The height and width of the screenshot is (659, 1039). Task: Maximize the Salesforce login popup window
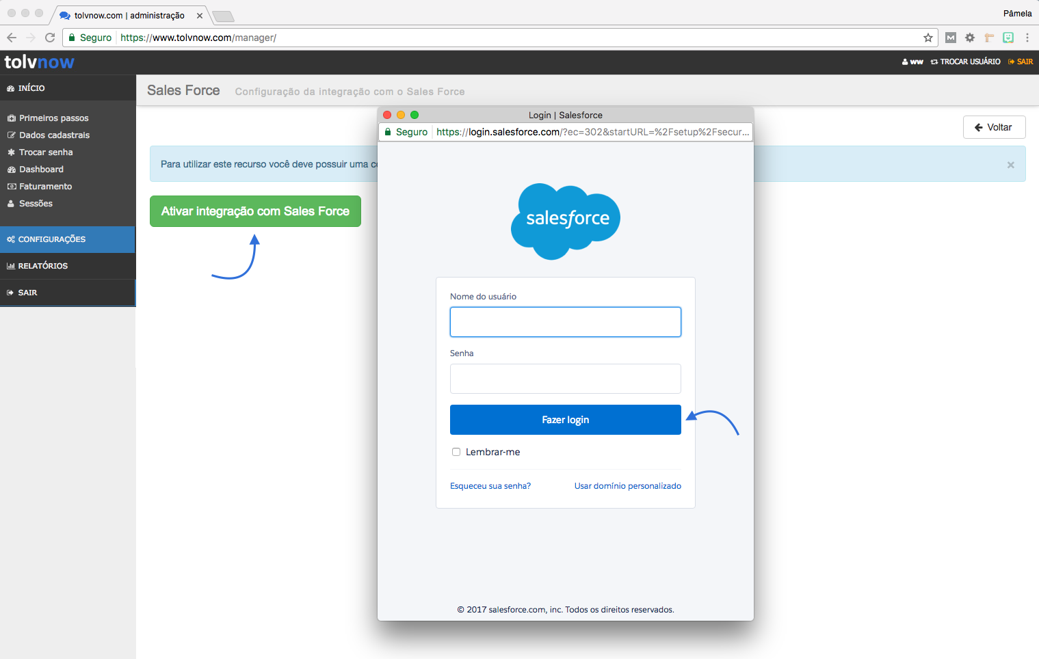(415, 115)
